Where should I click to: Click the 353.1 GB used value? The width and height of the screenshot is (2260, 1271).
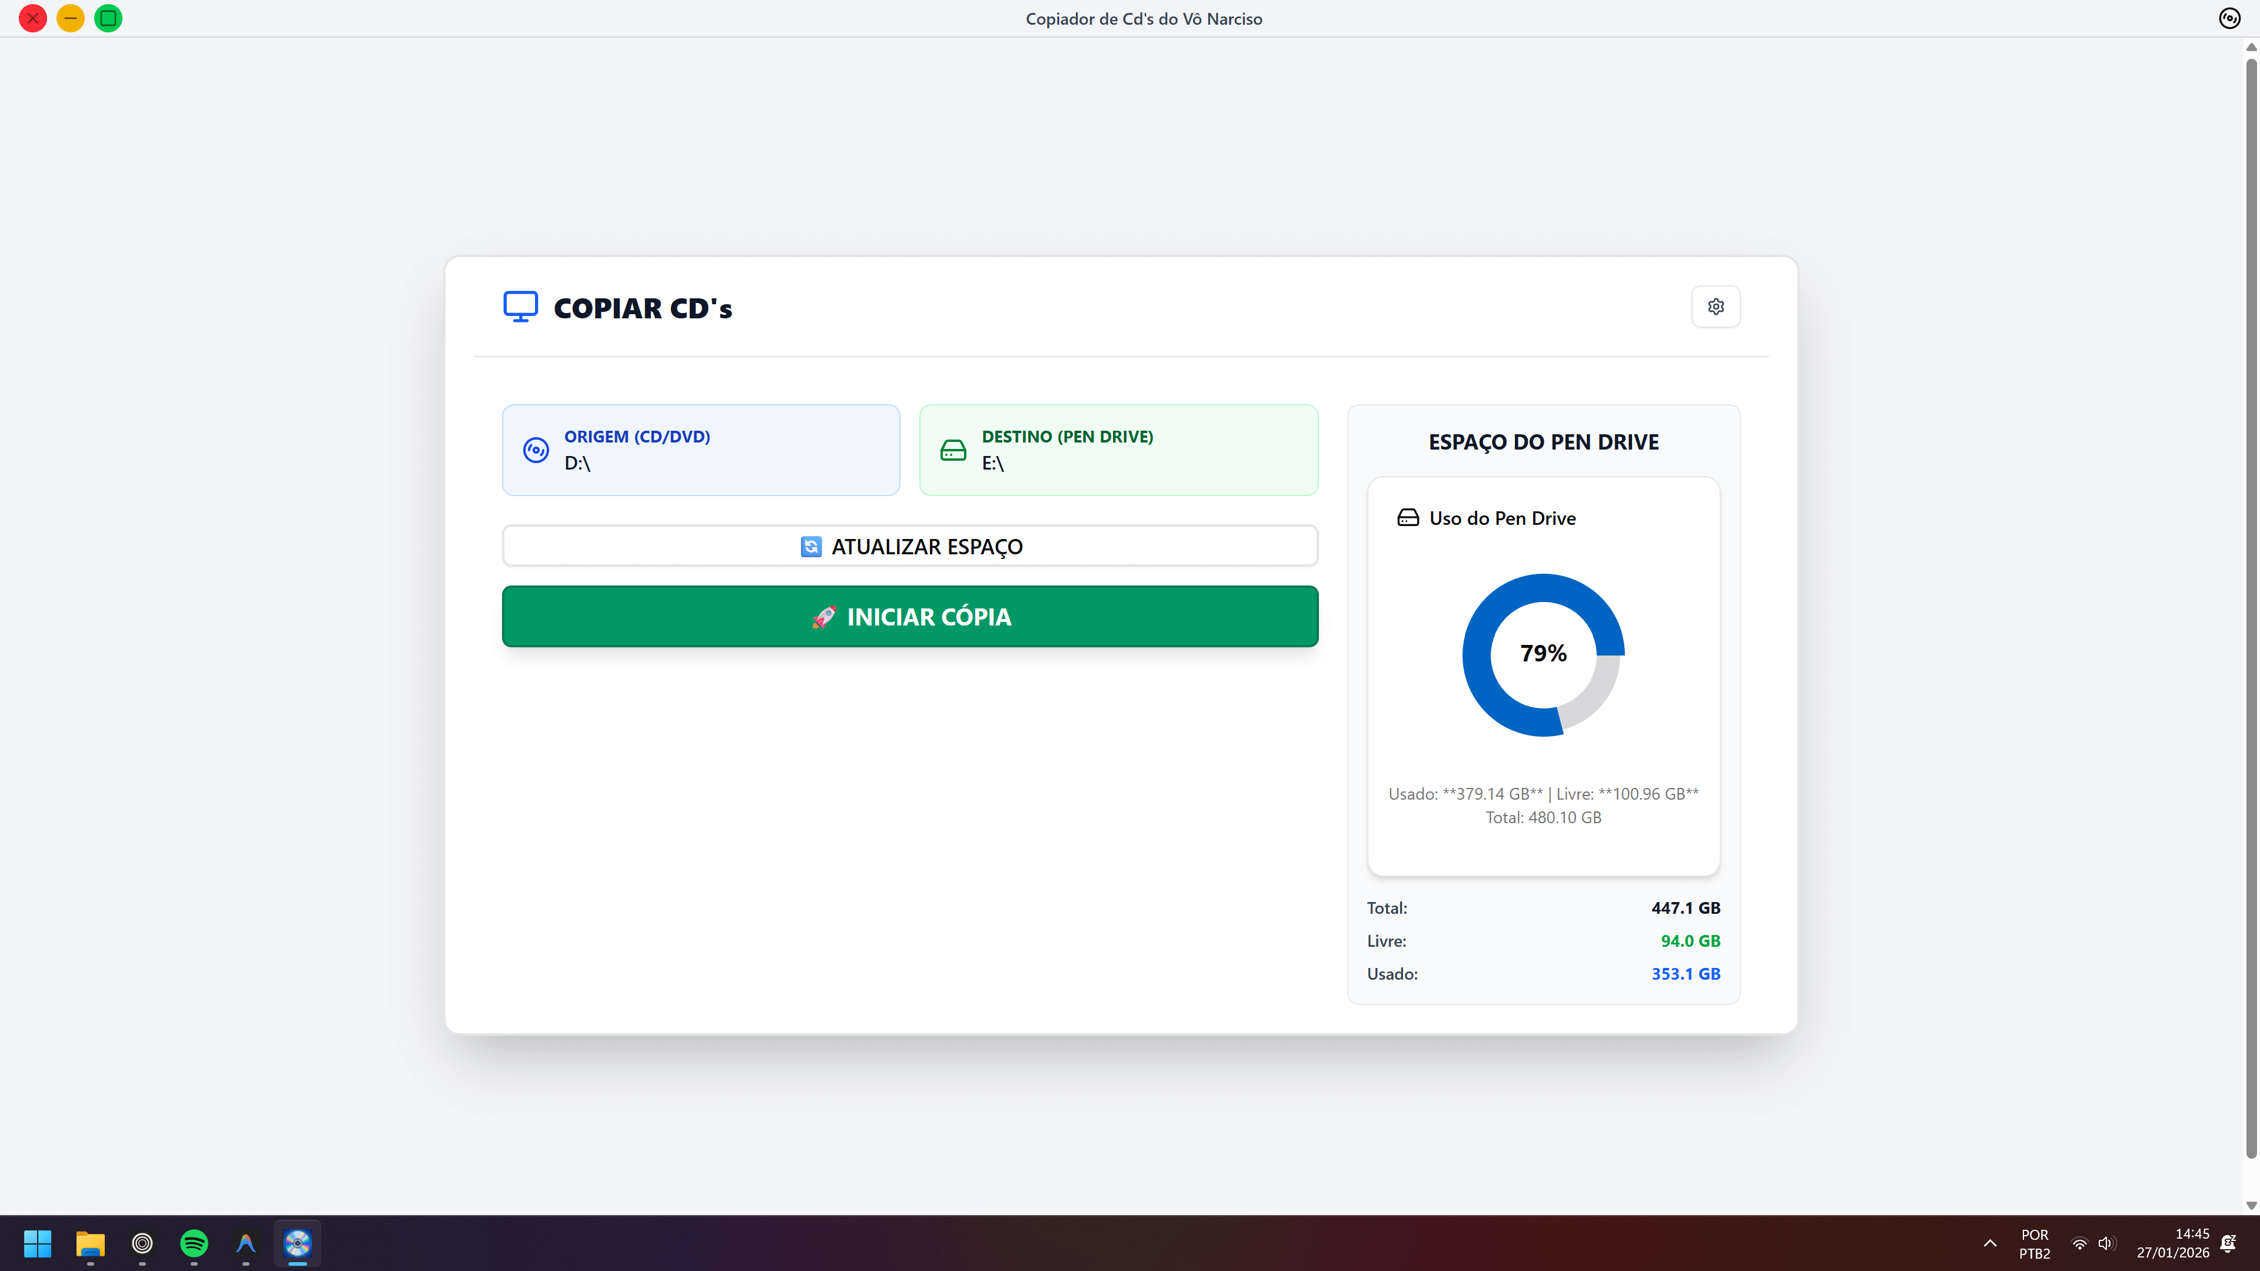point(1686,974)
